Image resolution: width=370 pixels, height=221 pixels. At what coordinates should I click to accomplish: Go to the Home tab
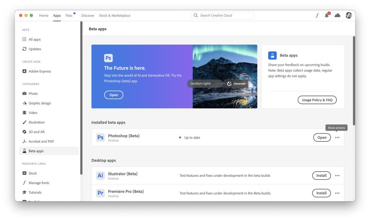[43, 15]
